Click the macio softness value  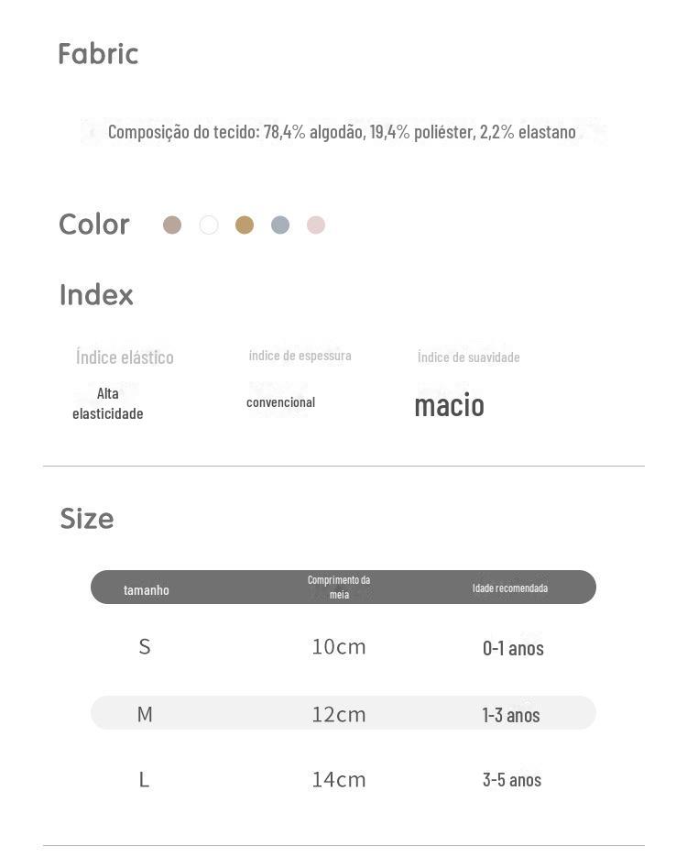[449, 405]
